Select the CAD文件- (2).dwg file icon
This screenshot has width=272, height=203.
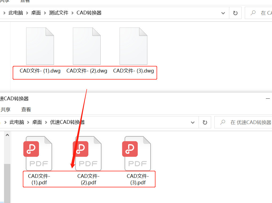87,46
